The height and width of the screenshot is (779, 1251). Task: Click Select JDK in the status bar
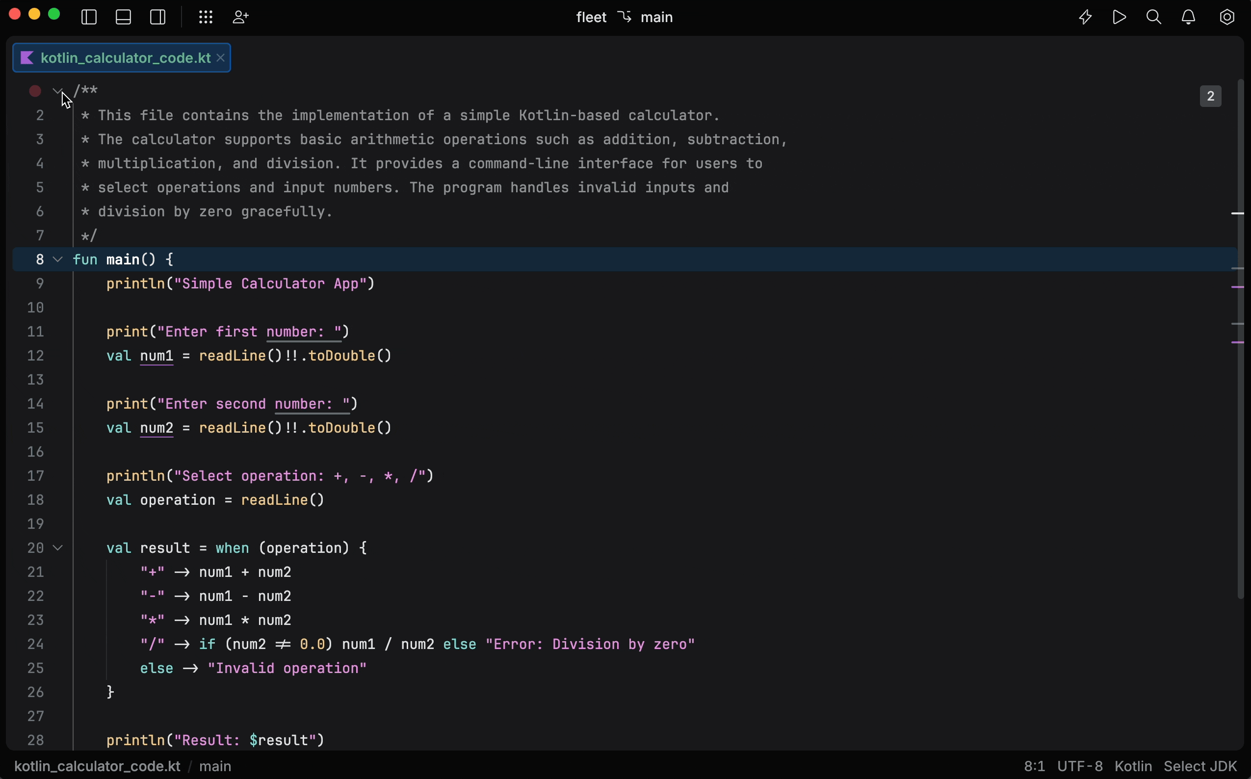[1200, 766]
